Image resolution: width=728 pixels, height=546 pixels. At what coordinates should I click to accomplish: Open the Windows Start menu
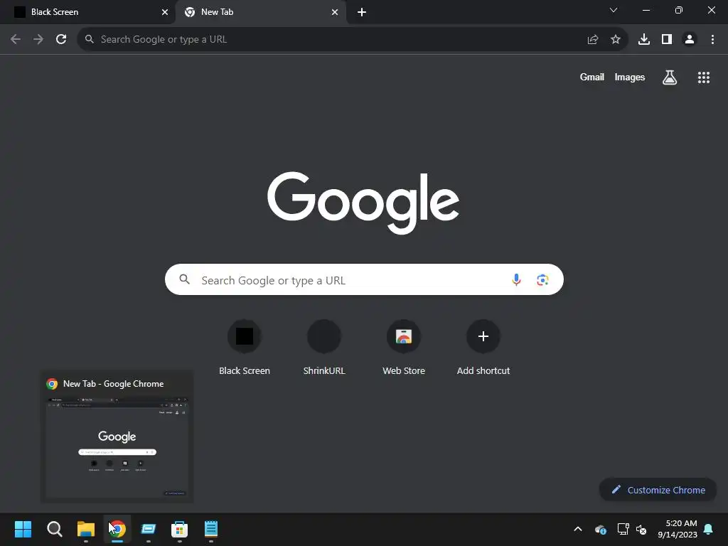coord(23,529)
